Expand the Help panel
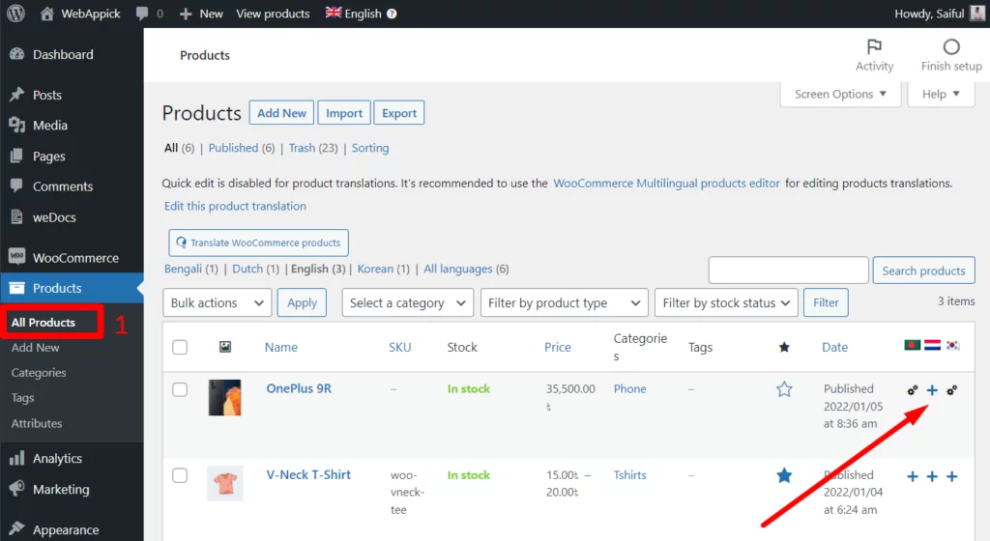 point(941,94)
